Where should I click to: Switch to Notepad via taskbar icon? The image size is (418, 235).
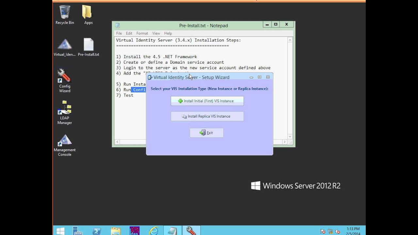coord(172,231)
